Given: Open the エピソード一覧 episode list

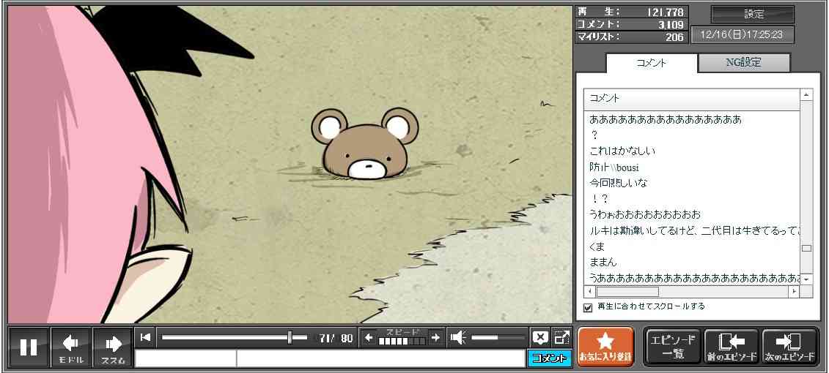Looking at the screenshot, I should (672, 347).
